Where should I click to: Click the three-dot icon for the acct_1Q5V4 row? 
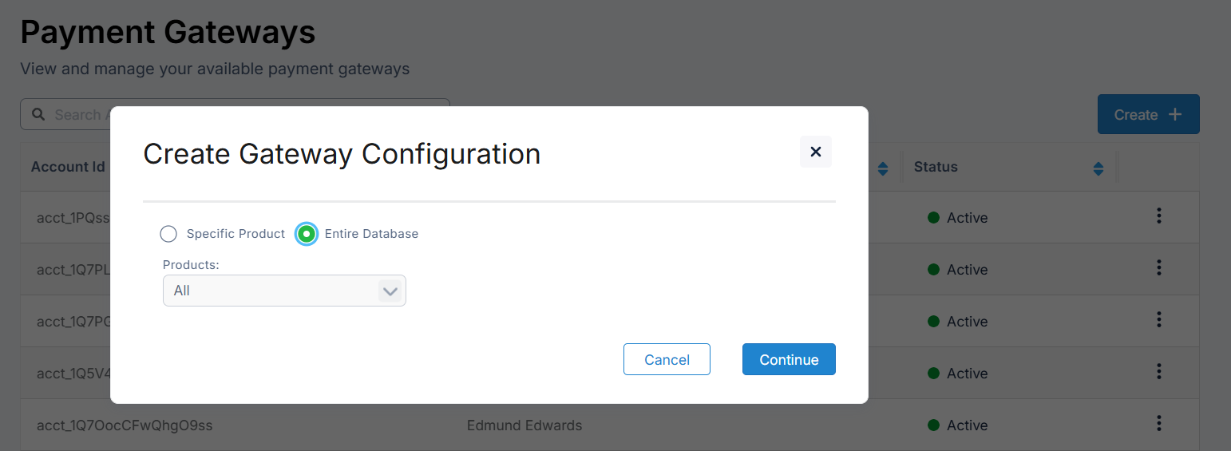(x=1158, y=372)
